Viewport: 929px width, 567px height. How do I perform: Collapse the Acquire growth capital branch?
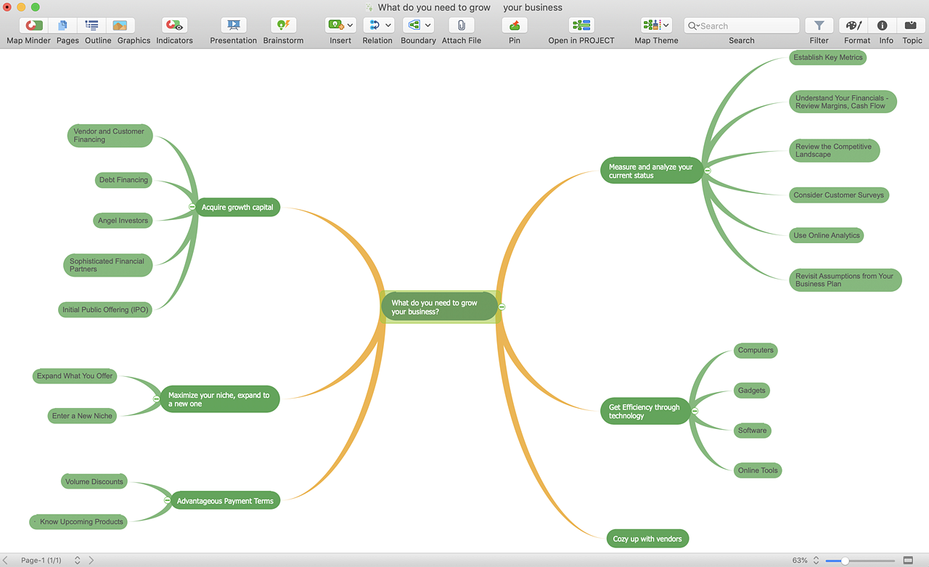click(192, 207)
